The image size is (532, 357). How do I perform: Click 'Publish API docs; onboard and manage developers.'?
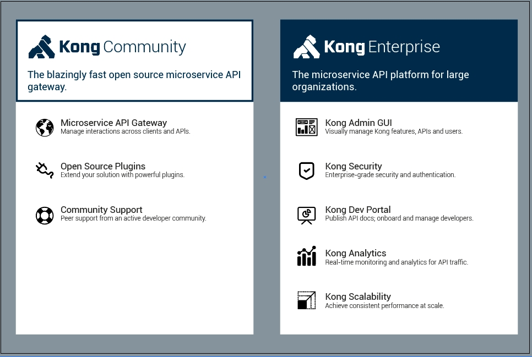399,218
